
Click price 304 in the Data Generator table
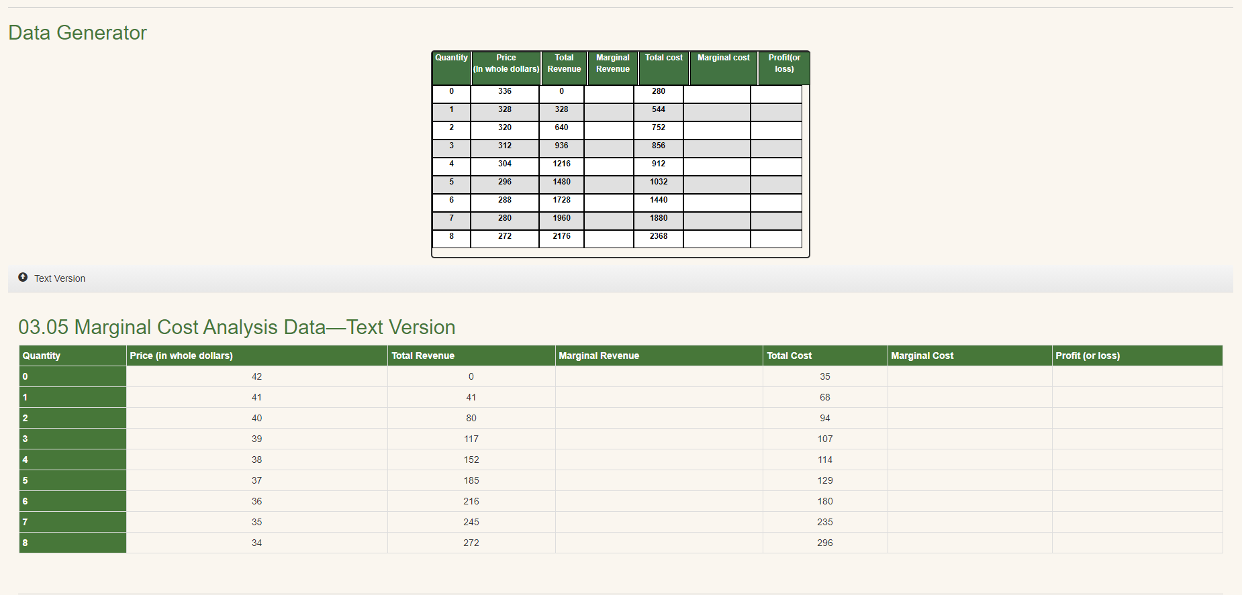click(505, 164)
